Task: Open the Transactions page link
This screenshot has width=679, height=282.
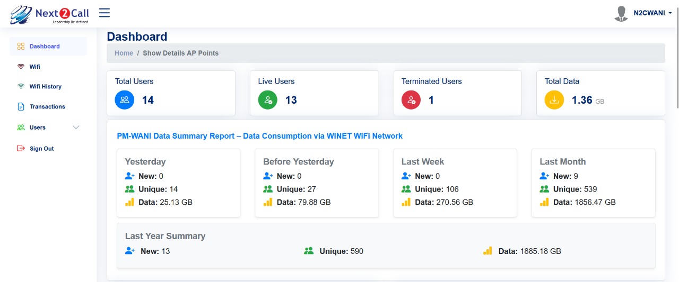Action: point(47,107)
